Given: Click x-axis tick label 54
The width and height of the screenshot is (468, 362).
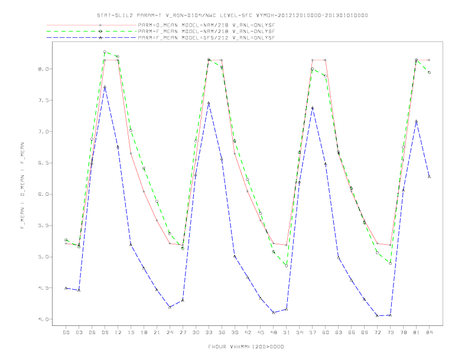Looking at the screenshot, I should pyautogui.click(x=300, y=332).
